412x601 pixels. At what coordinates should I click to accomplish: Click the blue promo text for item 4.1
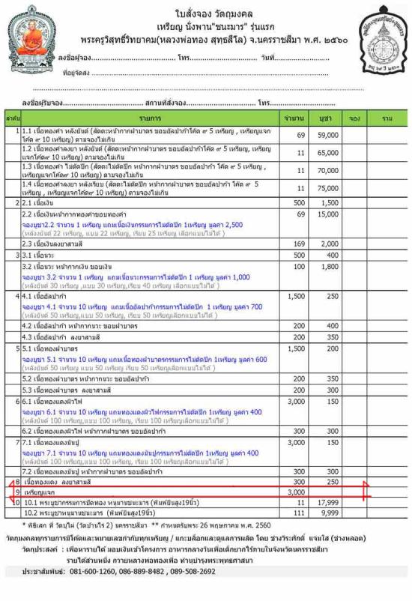pyautogui.click(x=142, y=307)
